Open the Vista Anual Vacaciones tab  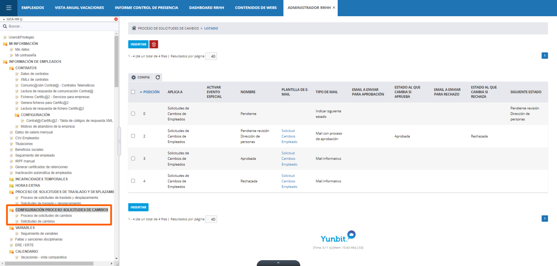(x=79, y=8)
